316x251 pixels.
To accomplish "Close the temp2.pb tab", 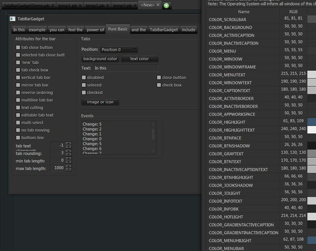I will point(108,6).
